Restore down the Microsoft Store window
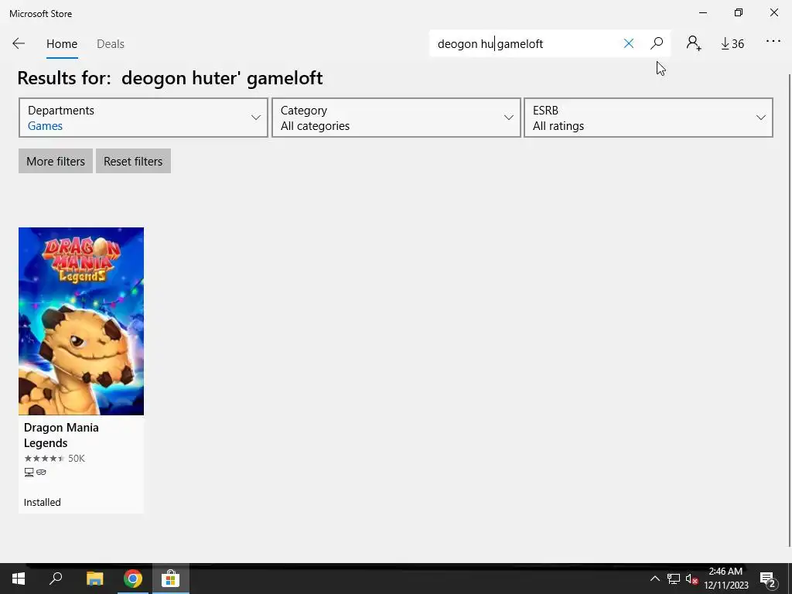This screenshot has width=792, height=594. pos(739,12)
